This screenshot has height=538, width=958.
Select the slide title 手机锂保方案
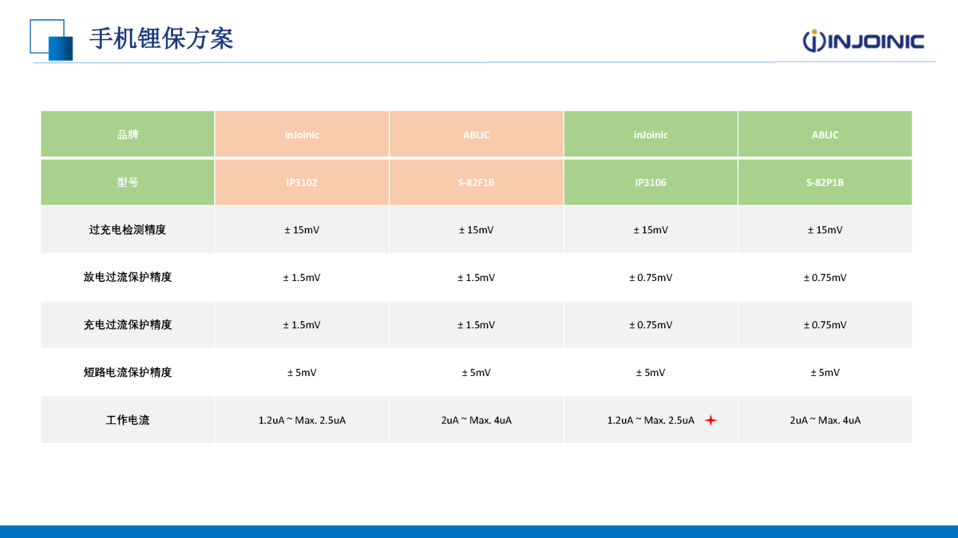pyautogui.click(x=161, y=38)
